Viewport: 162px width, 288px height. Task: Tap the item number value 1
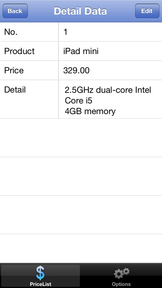pyautogui.click(x=65, y=32)
